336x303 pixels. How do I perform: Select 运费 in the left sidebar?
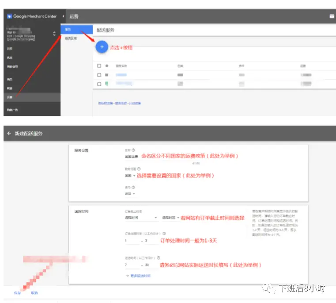(10, 96)
